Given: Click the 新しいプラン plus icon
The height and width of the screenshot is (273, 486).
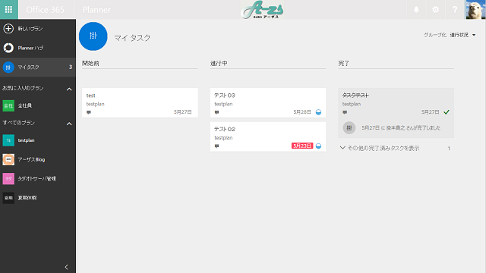Looking at the screenshot, I should click(8, 29).
